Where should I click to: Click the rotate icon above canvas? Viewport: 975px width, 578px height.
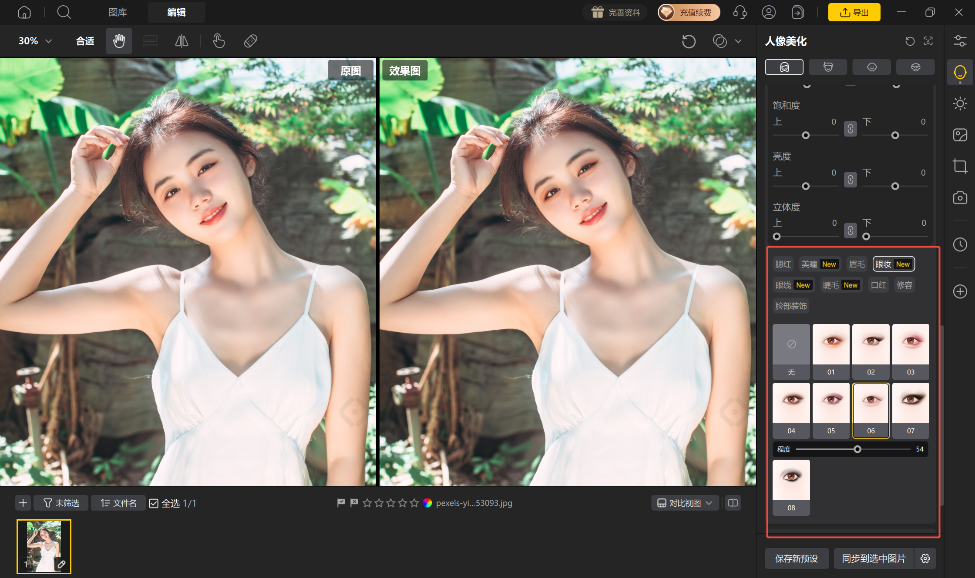(x=689, y=41)
